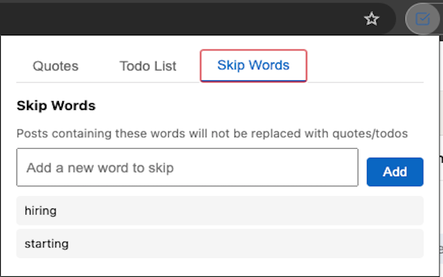Open the Todo List tab

(x=147, y=66)
